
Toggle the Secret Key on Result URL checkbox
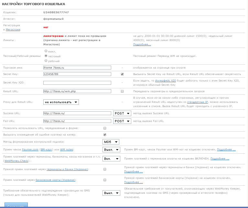(122, 74)
